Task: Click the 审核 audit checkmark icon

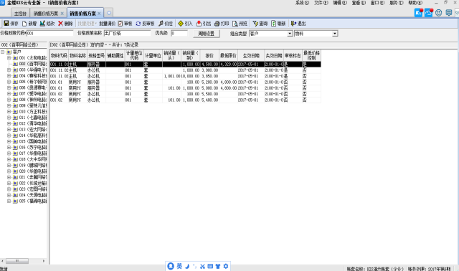Action: [x=120, y=24]
